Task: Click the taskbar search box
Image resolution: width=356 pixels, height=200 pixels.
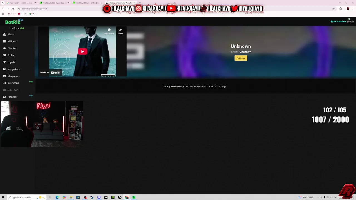Action: (x=26, y=197)
